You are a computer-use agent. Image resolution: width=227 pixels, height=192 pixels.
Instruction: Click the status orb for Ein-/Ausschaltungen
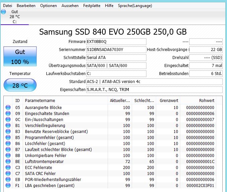[8, 120]
